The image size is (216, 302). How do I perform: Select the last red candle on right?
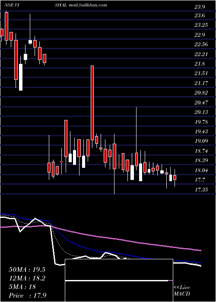[175, 177]
